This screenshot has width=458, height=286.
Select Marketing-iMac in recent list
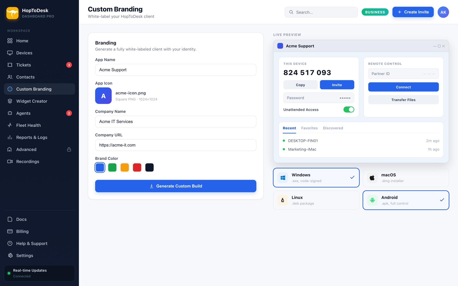(361, 149)
